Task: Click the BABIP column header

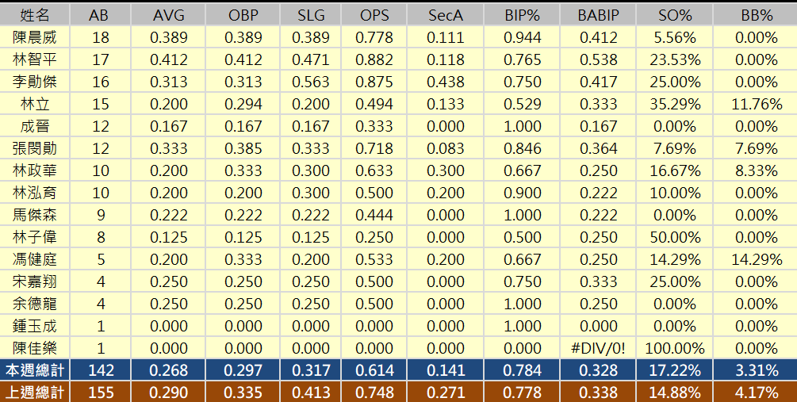Action: click(x=598, y=15)
